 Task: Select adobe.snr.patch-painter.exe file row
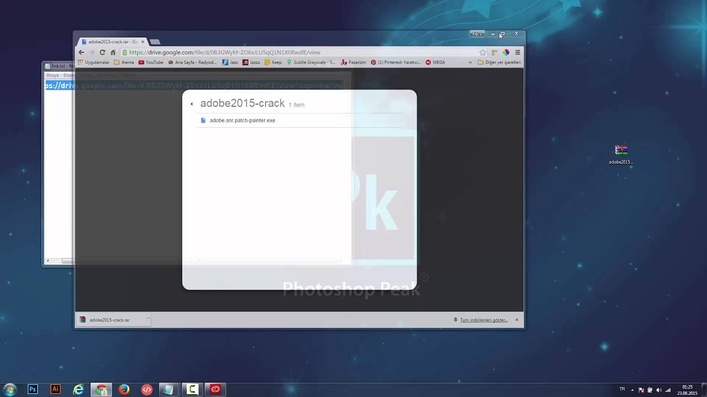click(299, 120)
